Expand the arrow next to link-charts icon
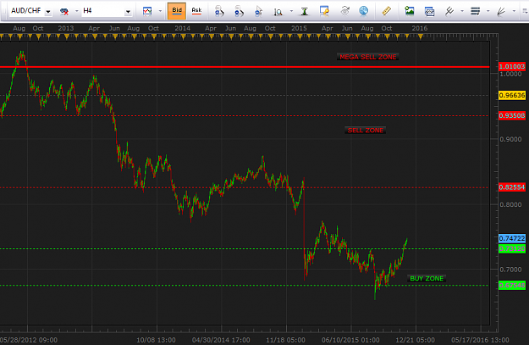Image resolution: width=529 pixels, height=345 pixels. point(76,11)
